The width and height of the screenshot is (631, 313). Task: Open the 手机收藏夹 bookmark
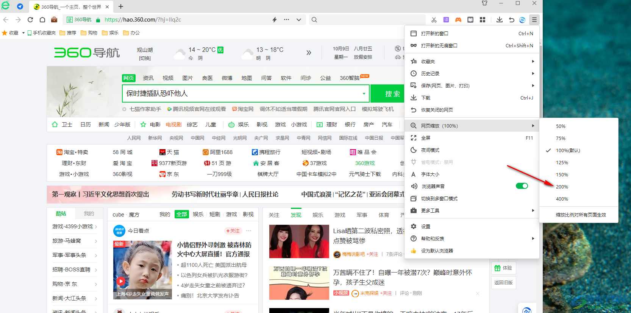point(41,33)
